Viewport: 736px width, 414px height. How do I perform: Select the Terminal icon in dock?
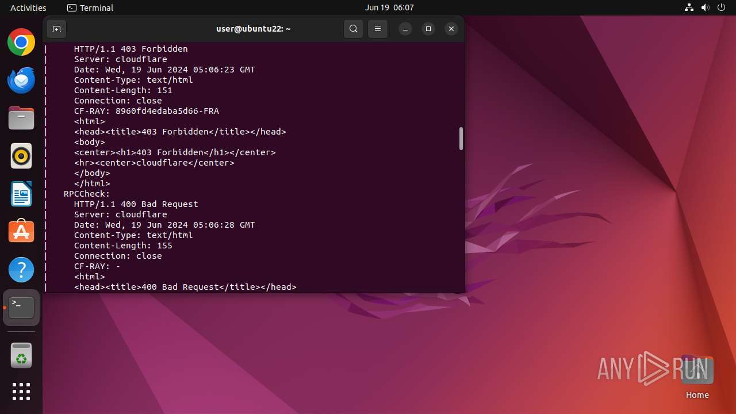(x=21, y=308)
